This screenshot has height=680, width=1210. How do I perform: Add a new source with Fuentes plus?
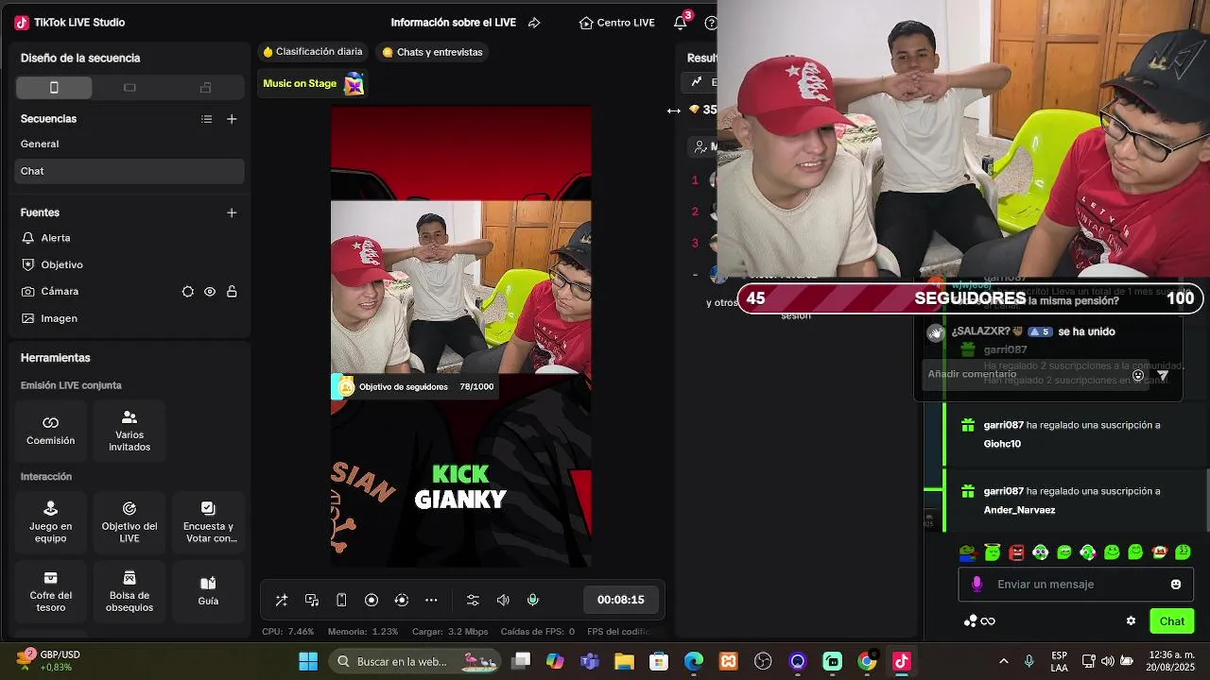coord(232,212)
